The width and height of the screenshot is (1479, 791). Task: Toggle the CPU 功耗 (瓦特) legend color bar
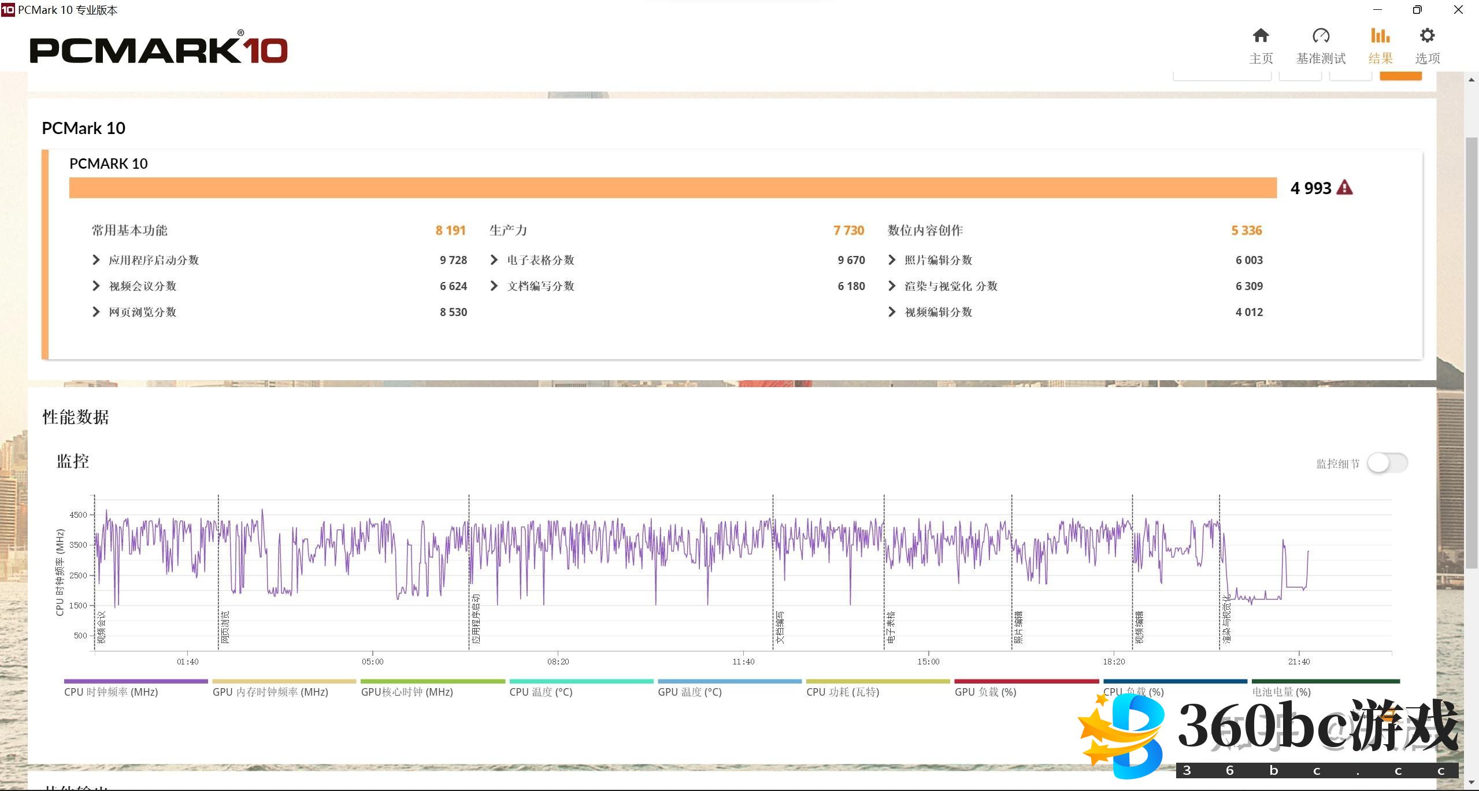877,681
